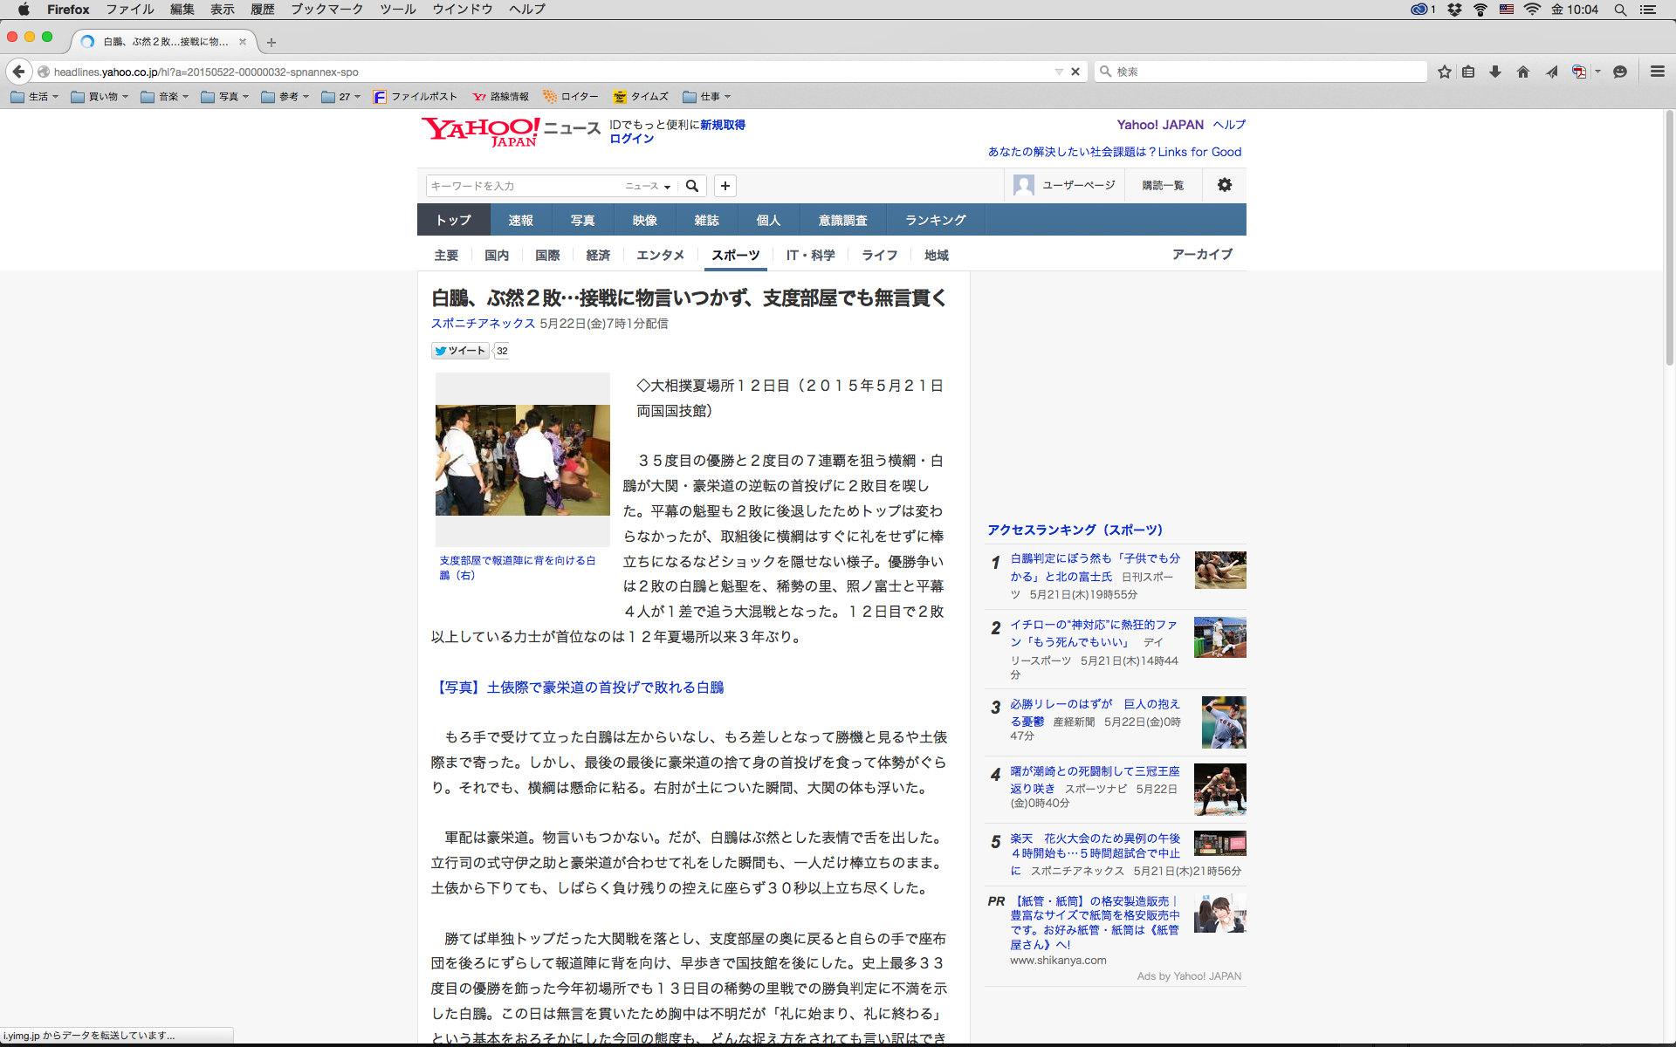Open the PDF converter dropdown arrow
This screenshot has width=1676, height=1047.
1597,72
